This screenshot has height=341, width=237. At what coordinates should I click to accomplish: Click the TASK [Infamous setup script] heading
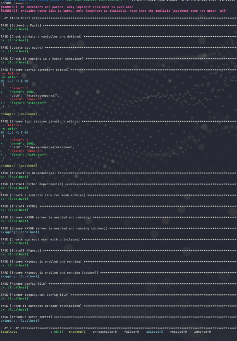pyautogui.click(x=26, y=317)
